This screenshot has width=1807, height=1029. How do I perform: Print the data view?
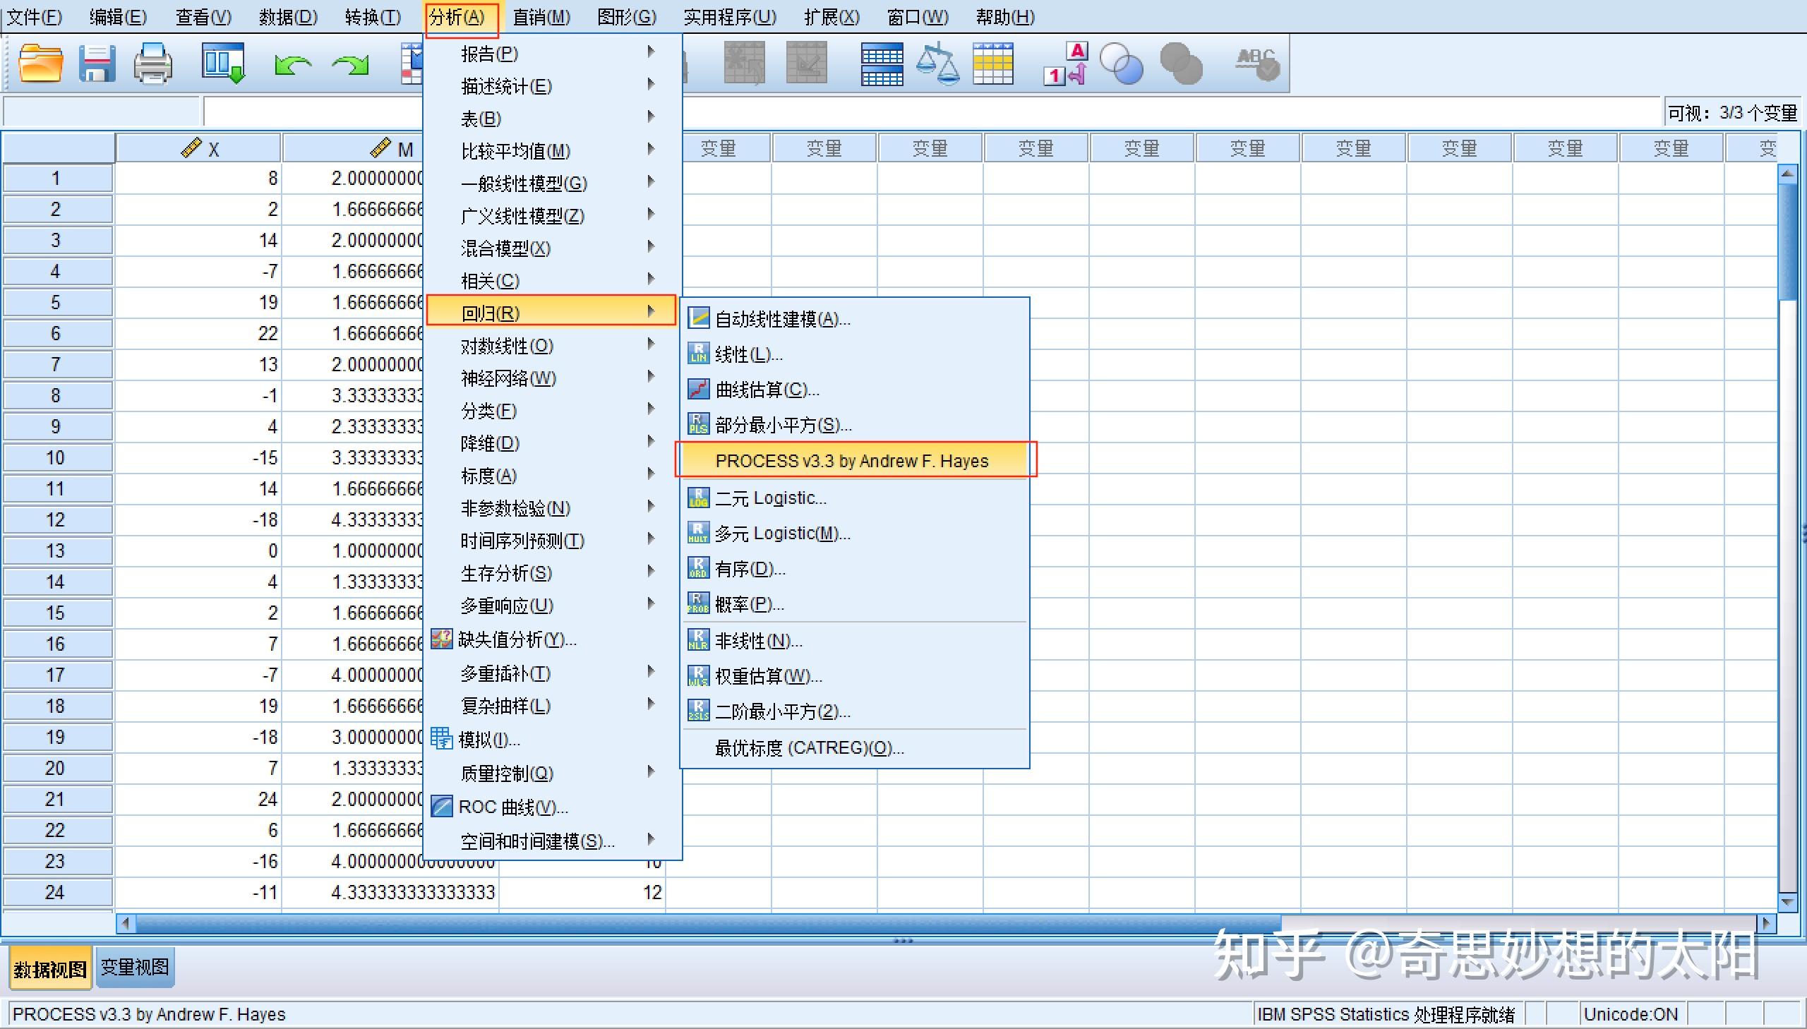coord(152,64)
